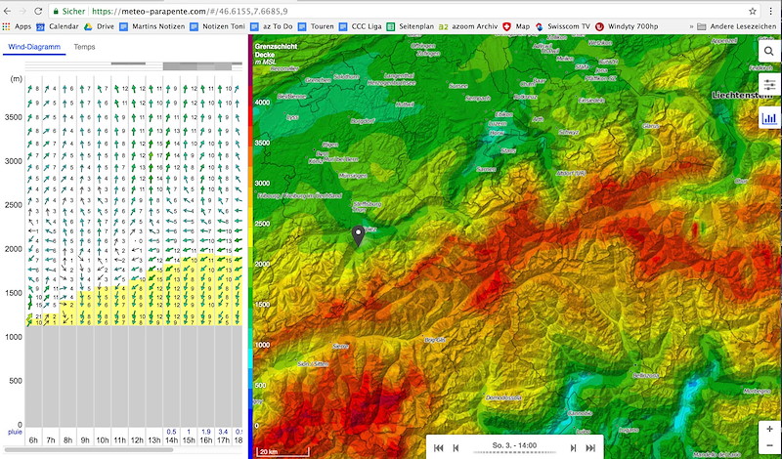Go back with the browser back arrow

click(7, 11)
